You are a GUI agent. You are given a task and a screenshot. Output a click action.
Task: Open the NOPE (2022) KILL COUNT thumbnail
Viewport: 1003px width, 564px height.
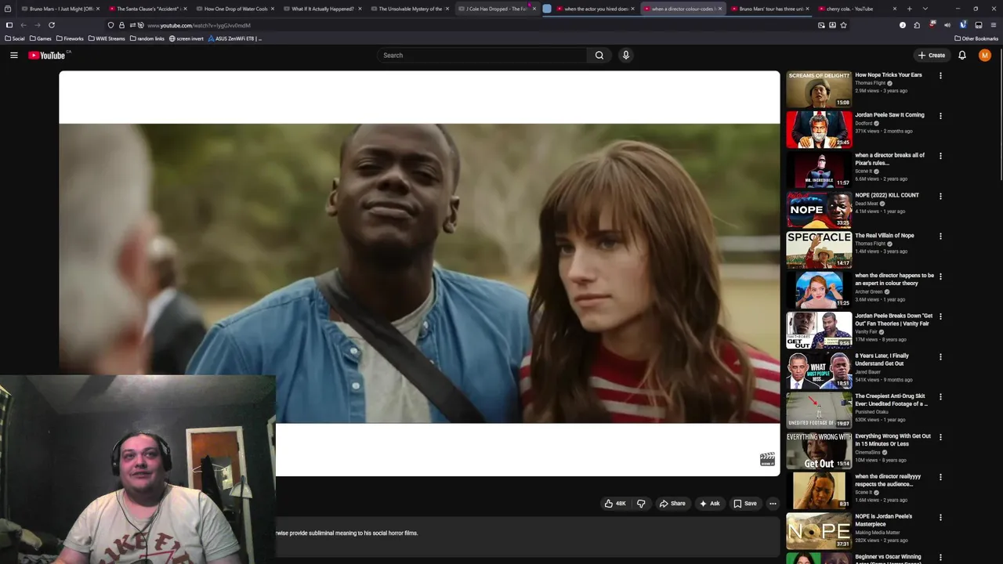(819, 209)
